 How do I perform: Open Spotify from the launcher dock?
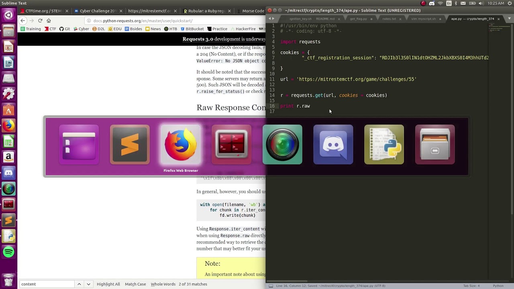pyautogui.click(x=8, y=252)
